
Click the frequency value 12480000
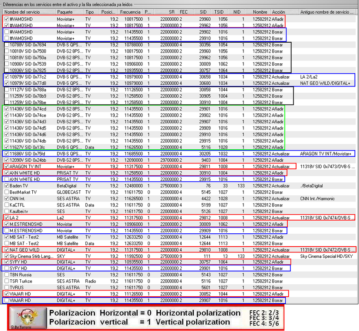pyautogui.click(x=133, y=186)
